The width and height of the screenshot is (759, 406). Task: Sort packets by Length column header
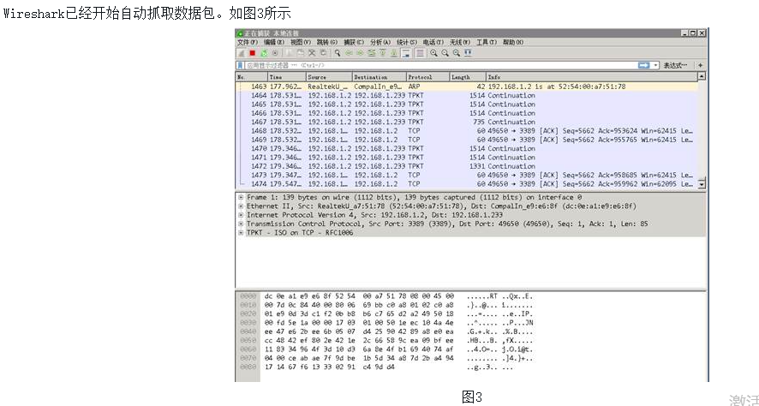coord(468,77)
